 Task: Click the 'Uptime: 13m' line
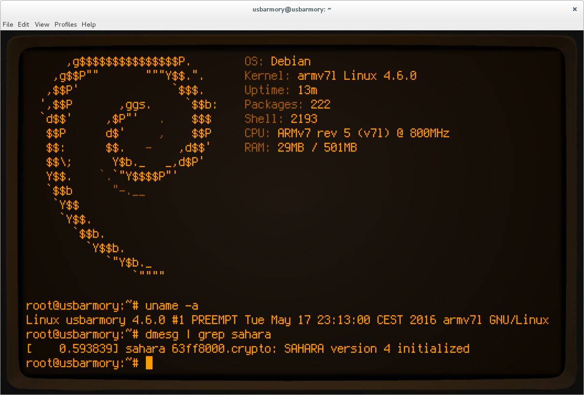pyautogui.click(x=281, y=90)
